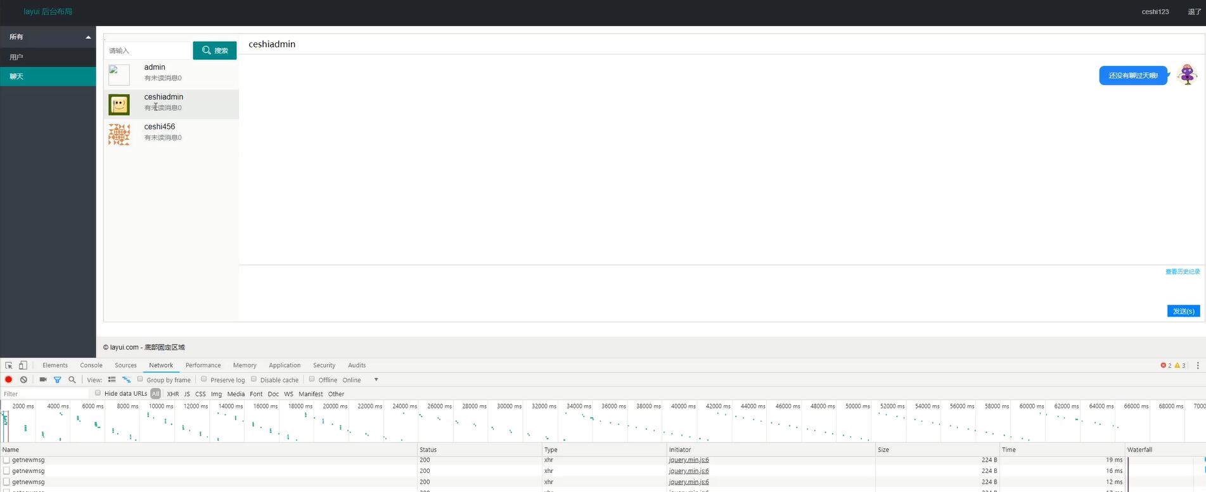Viewport: 1206px width, 492px height.
Task: Click the red error count icon
Action: [x=1164, y=365]
